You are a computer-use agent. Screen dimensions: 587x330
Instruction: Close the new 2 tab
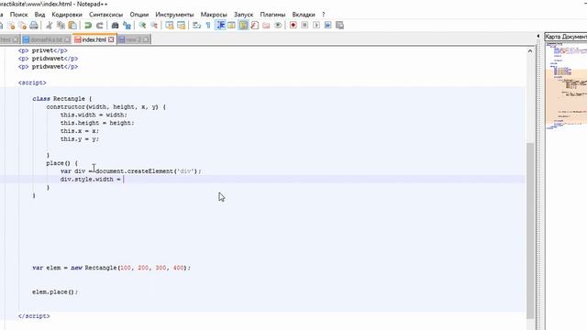tap(146, 39)
